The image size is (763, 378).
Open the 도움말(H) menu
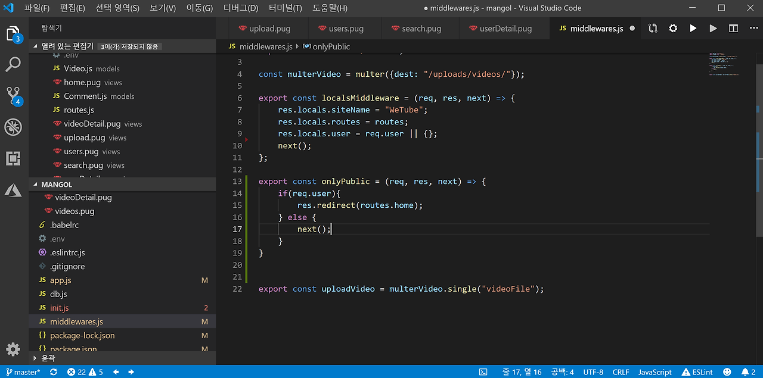330,8
